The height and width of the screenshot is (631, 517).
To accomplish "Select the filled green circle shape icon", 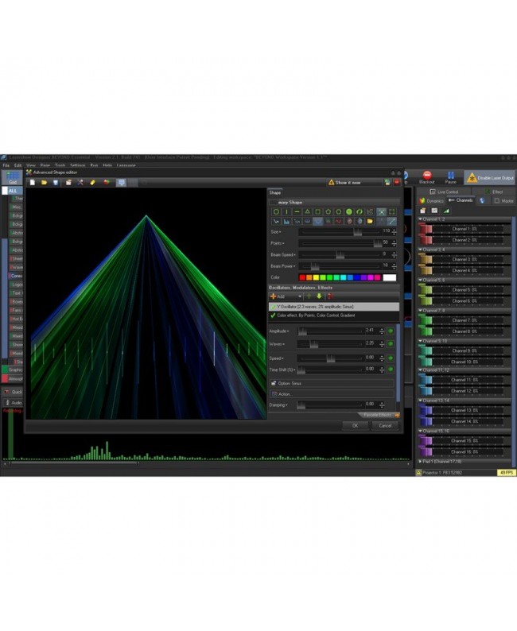I will pyautogui.click(x=349, y=211).
